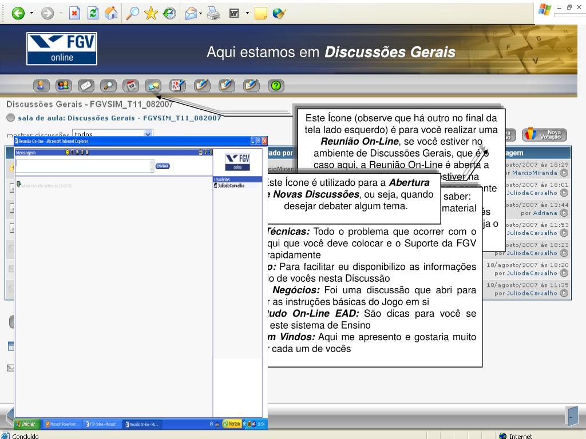Open browser Favorites star icon

tap(151, 13)
